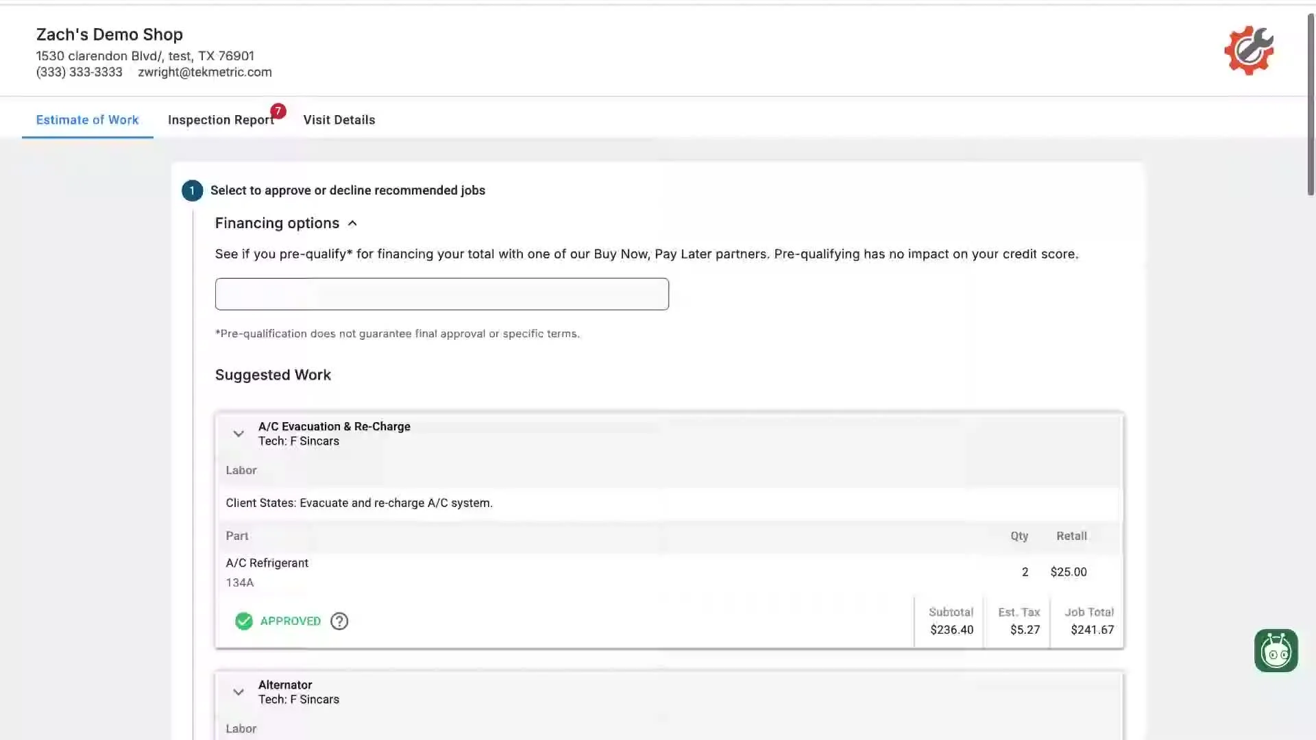Screen dimensions: 1316x740
Task: Click the shop phone number (333) 333-3333
Action: pyautogui.click(x=79, y=73)
